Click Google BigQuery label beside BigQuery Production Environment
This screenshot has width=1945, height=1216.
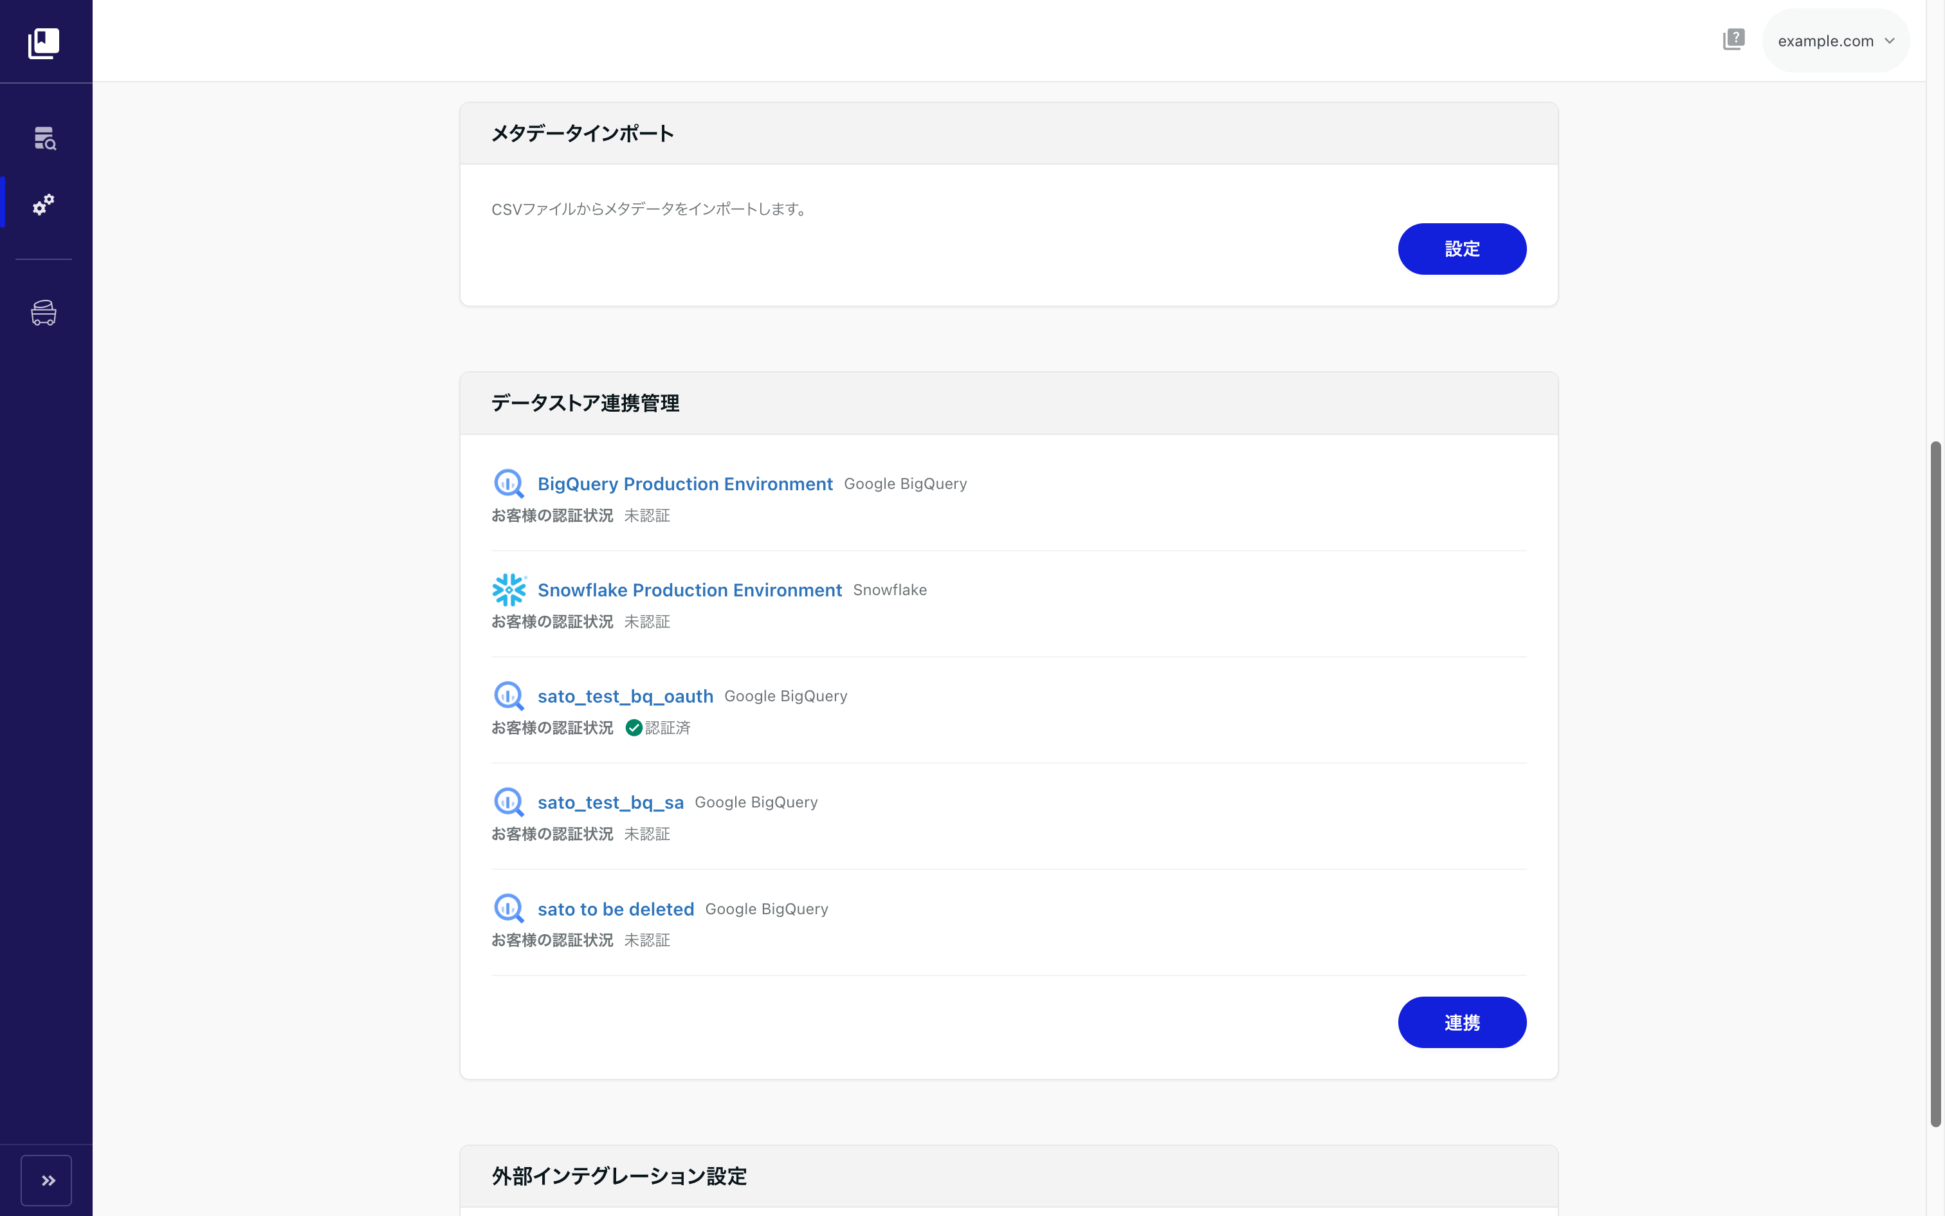click(905, 483)
